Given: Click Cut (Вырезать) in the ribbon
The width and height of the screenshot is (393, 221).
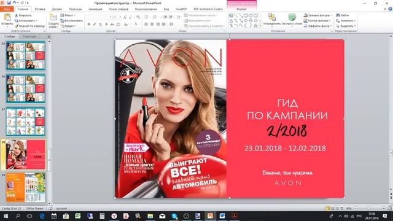Looking at the screenshot, I should coord(23,15).
